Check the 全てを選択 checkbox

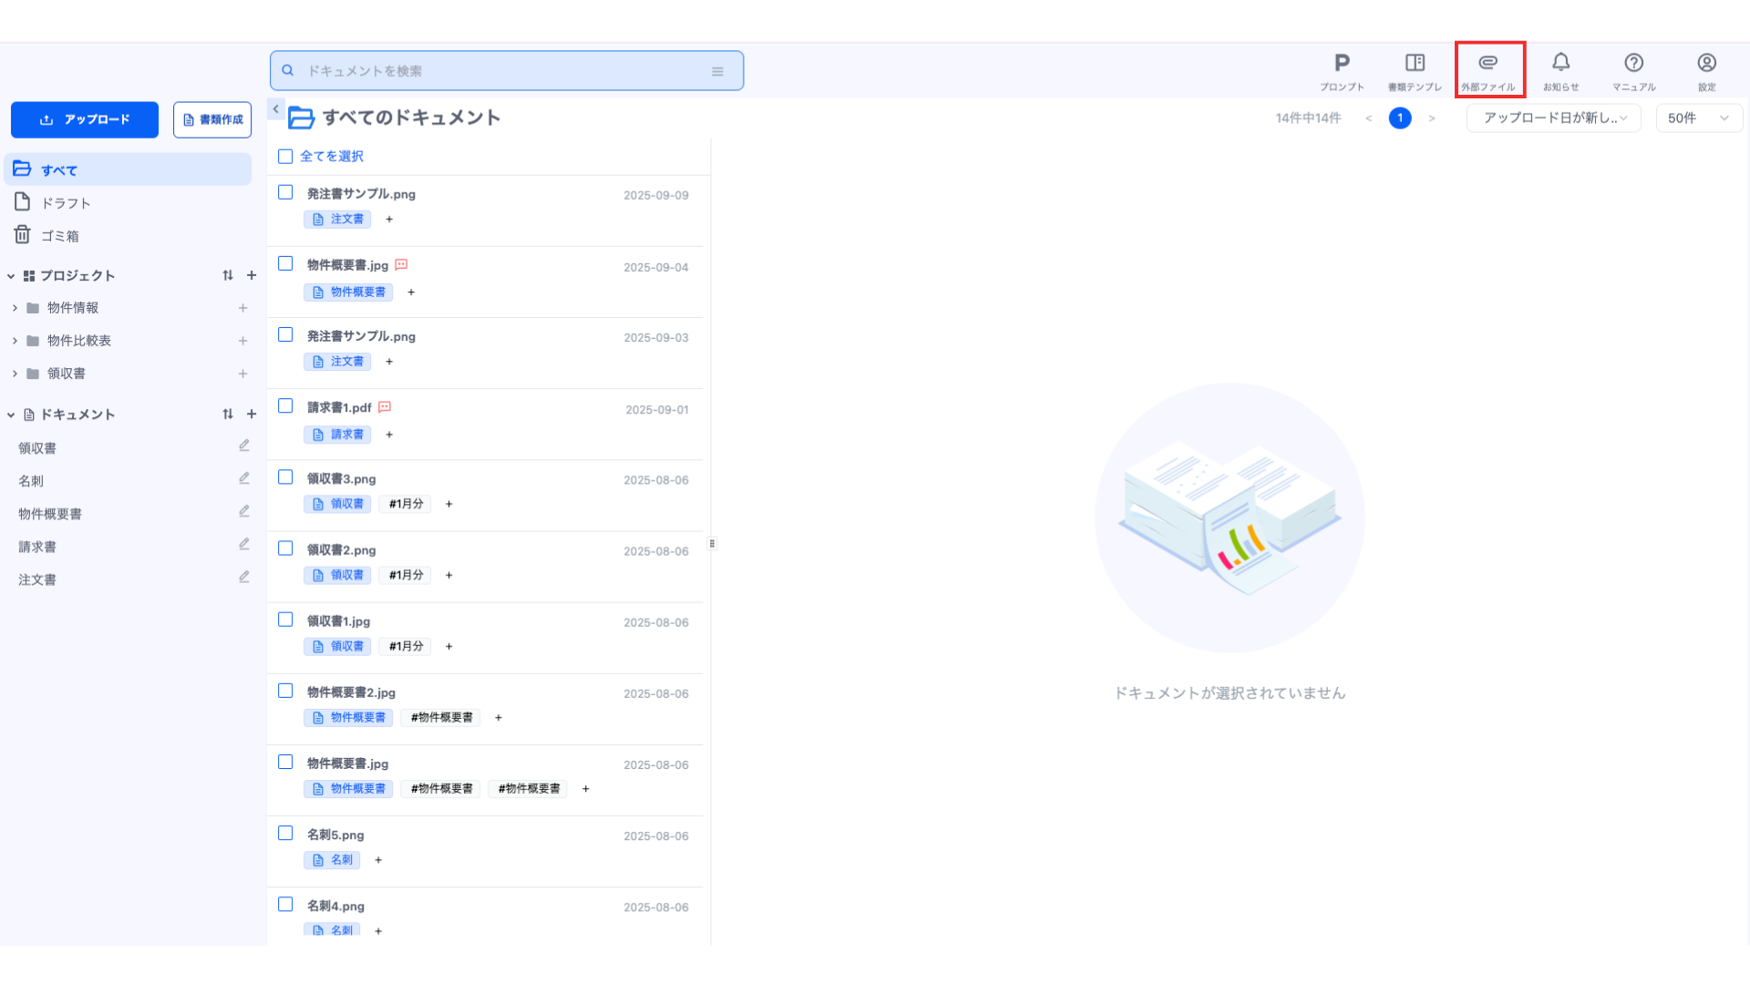point(285,157)
